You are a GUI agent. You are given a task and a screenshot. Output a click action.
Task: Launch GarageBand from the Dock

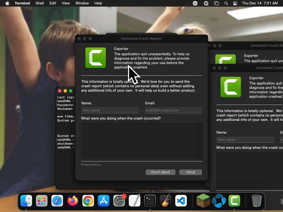(166, 201)
